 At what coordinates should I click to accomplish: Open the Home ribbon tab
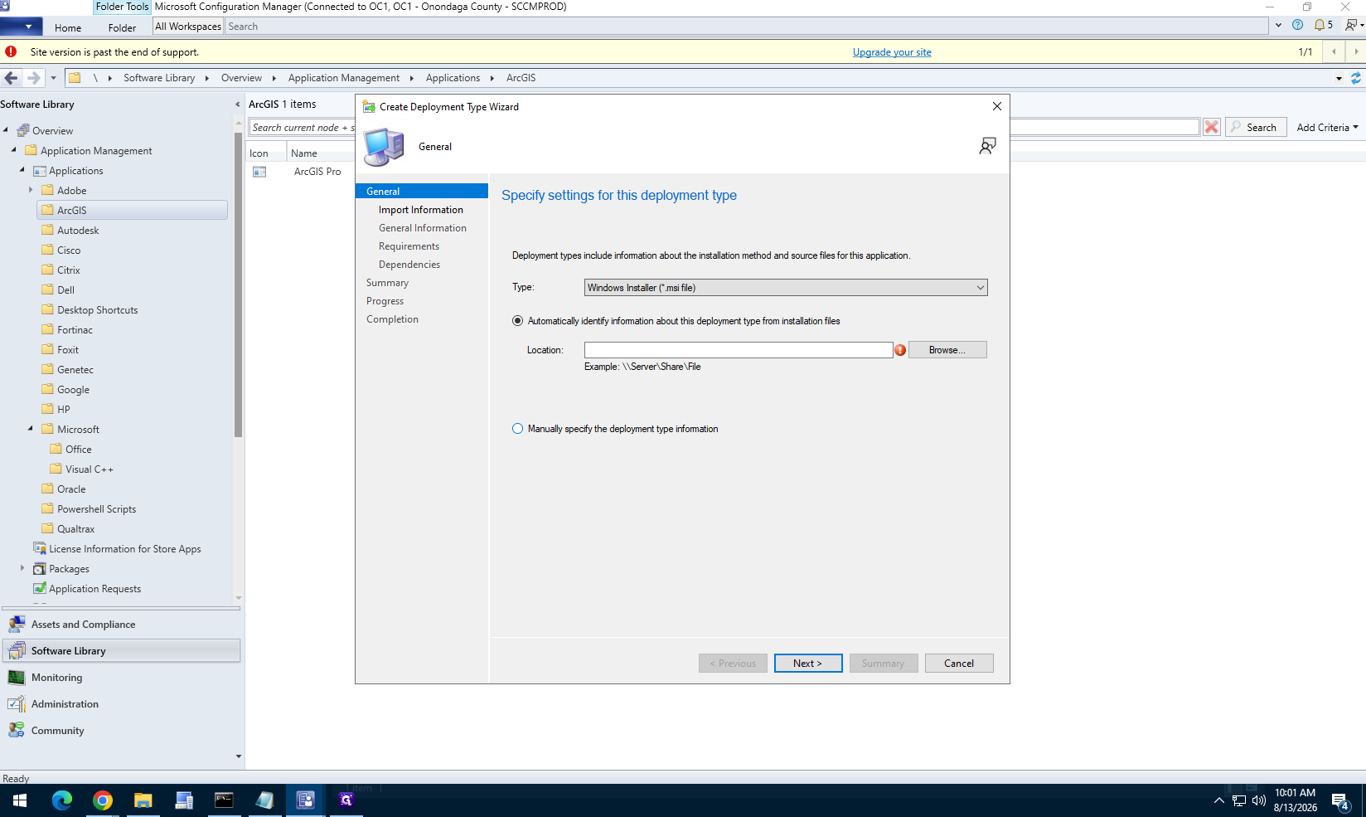[68, 27]
